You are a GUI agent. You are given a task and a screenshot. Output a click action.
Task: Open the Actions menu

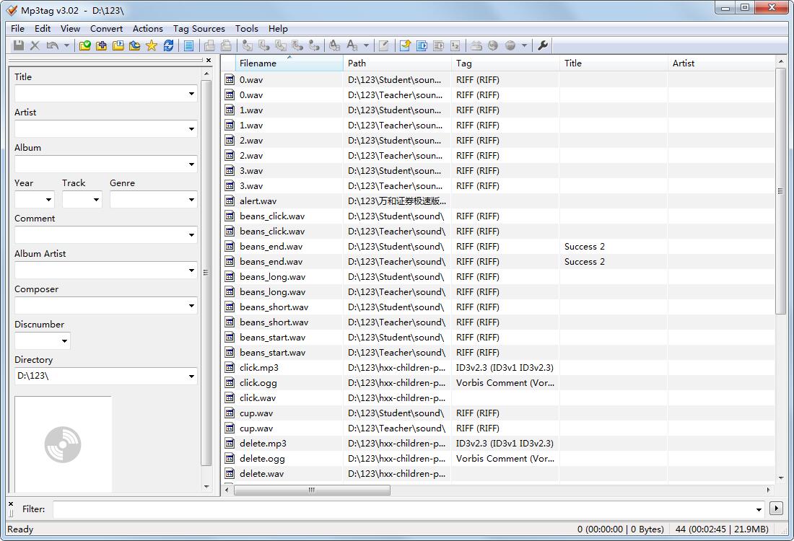click(x=148, y=29)
